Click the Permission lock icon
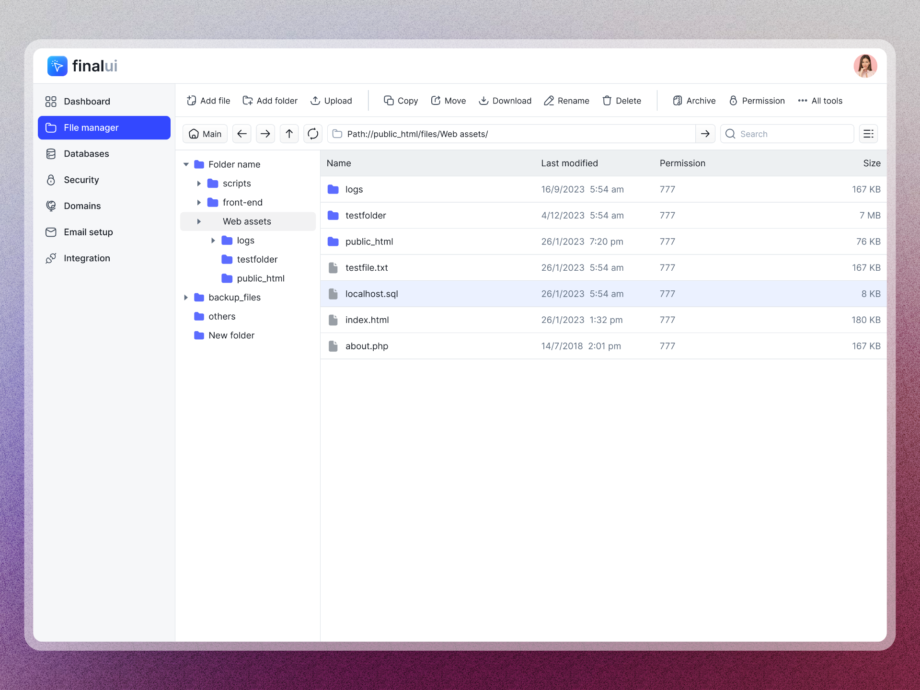This screenshot has width=920, height=690. 733,101
